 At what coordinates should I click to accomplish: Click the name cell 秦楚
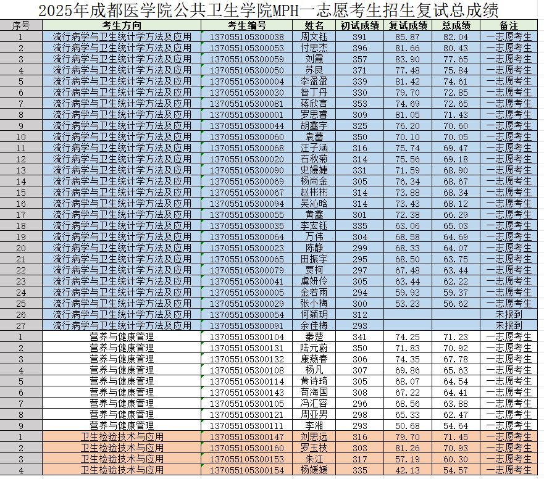(x=314, y=336)
